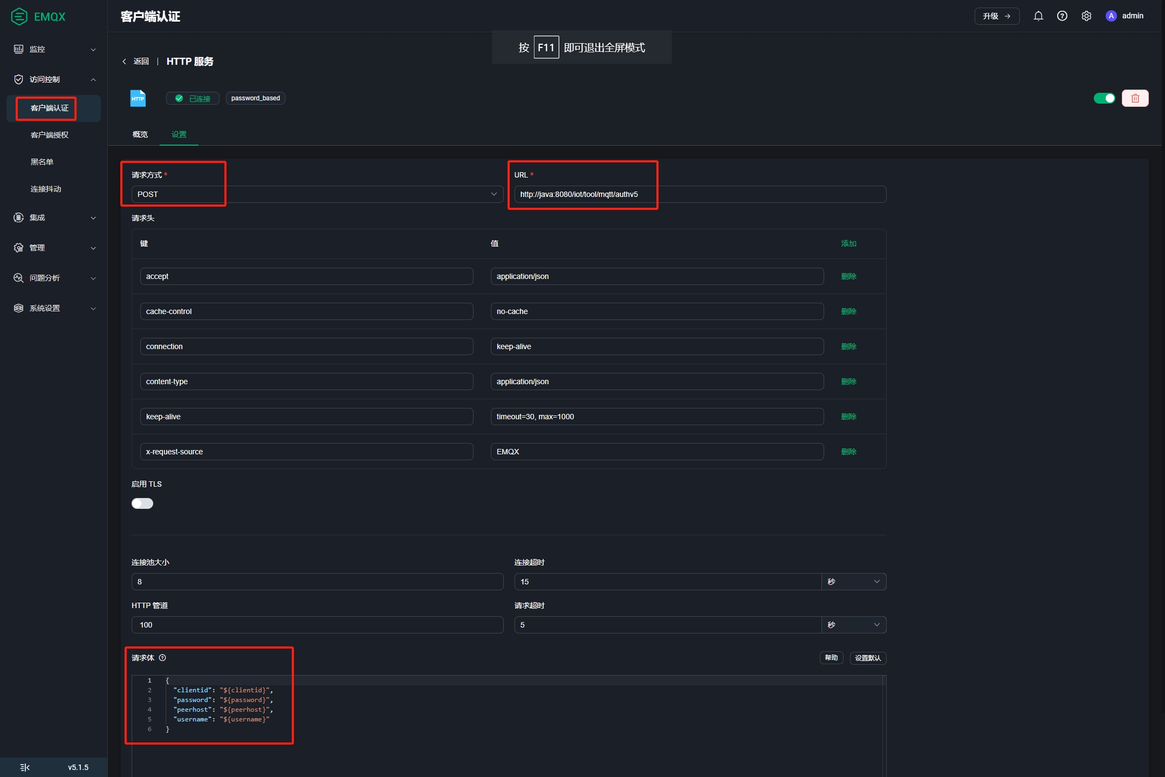Click the 设置默认 button

(868, 658)
